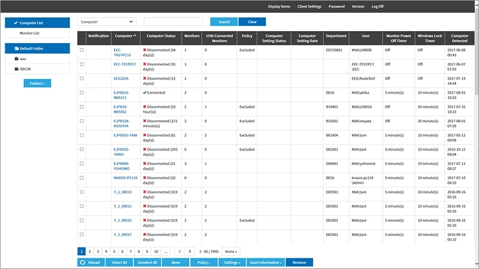
Task: Click user cell 'EEG\RudoStef'
Action: pos(363,78)
